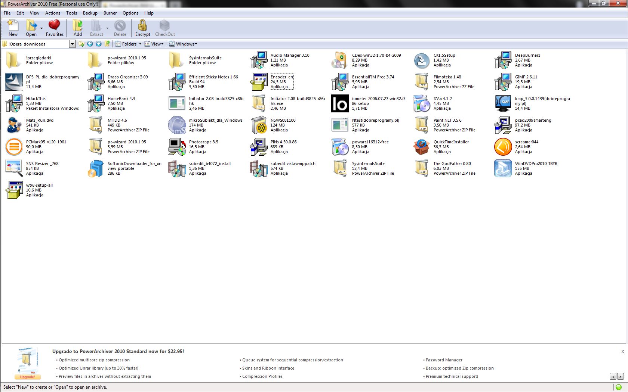Click the upgrade headline for $22.95
The height and width of the screenshot is (392, 628).
(118, 351)
